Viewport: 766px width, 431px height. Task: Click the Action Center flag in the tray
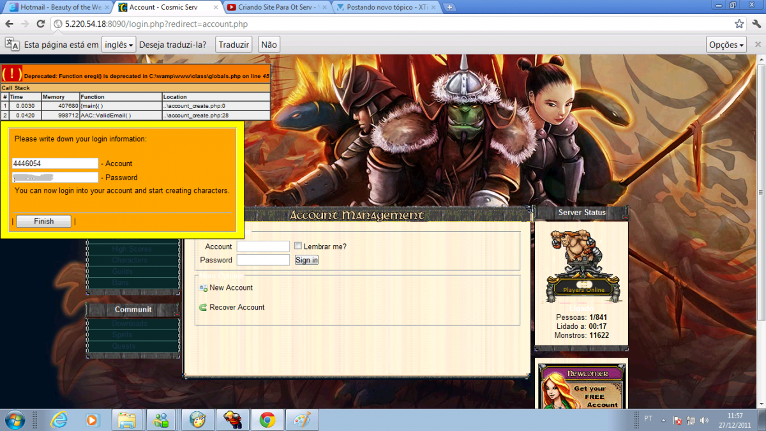(677, 420)
